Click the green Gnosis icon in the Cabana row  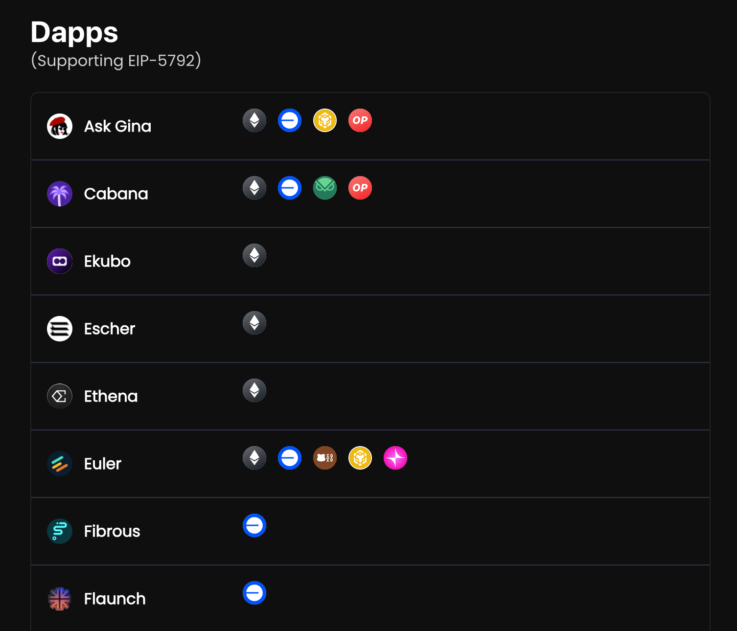point(325,188)
